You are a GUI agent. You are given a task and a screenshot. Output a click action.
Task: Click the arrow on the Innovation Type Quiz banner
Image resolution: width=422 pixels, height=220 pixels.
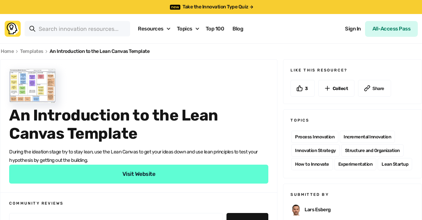click(251, 7)
